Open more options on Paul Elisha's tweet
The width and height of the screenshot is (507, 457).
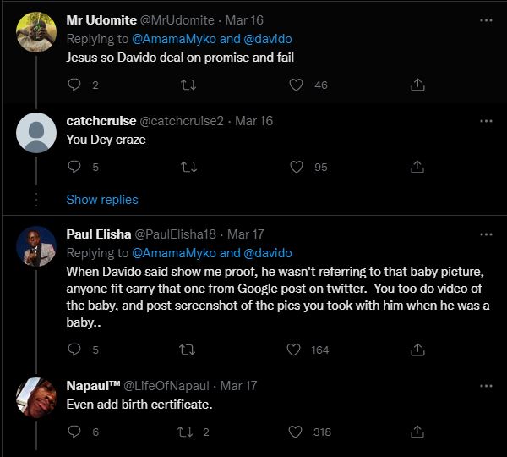[x=486, y=234]
